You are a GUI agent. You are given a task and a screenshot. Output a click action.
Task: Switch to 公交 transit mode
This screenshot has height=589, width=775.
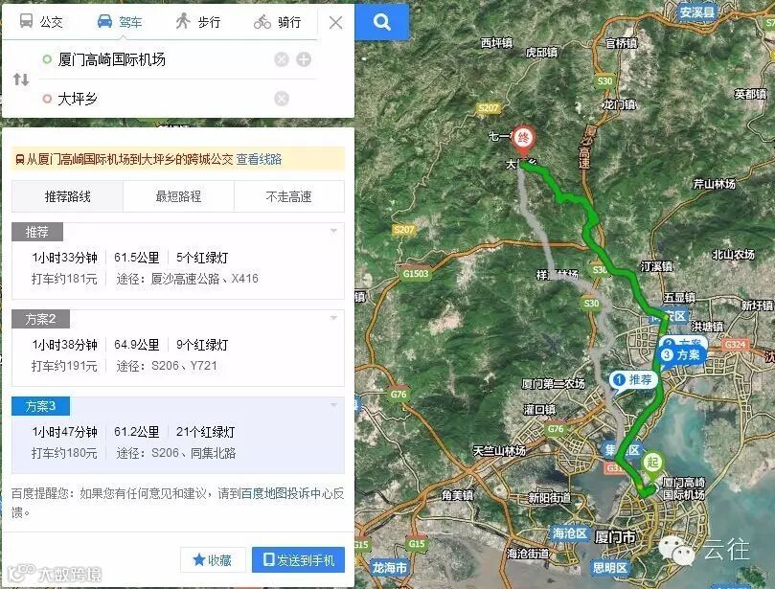click(40, 22)
